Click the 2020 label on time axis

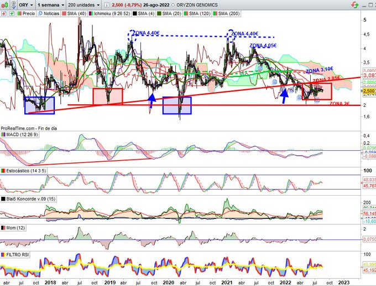point(168,283)
